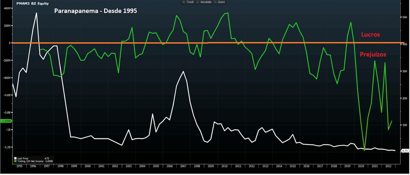The height and width of the screenshot is (175, 410).
Task: Select year 2018 on the time axis
Action: 333,166
